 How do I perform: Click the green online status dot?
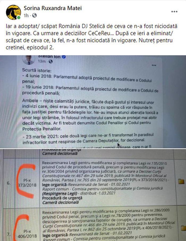(19, 18)
